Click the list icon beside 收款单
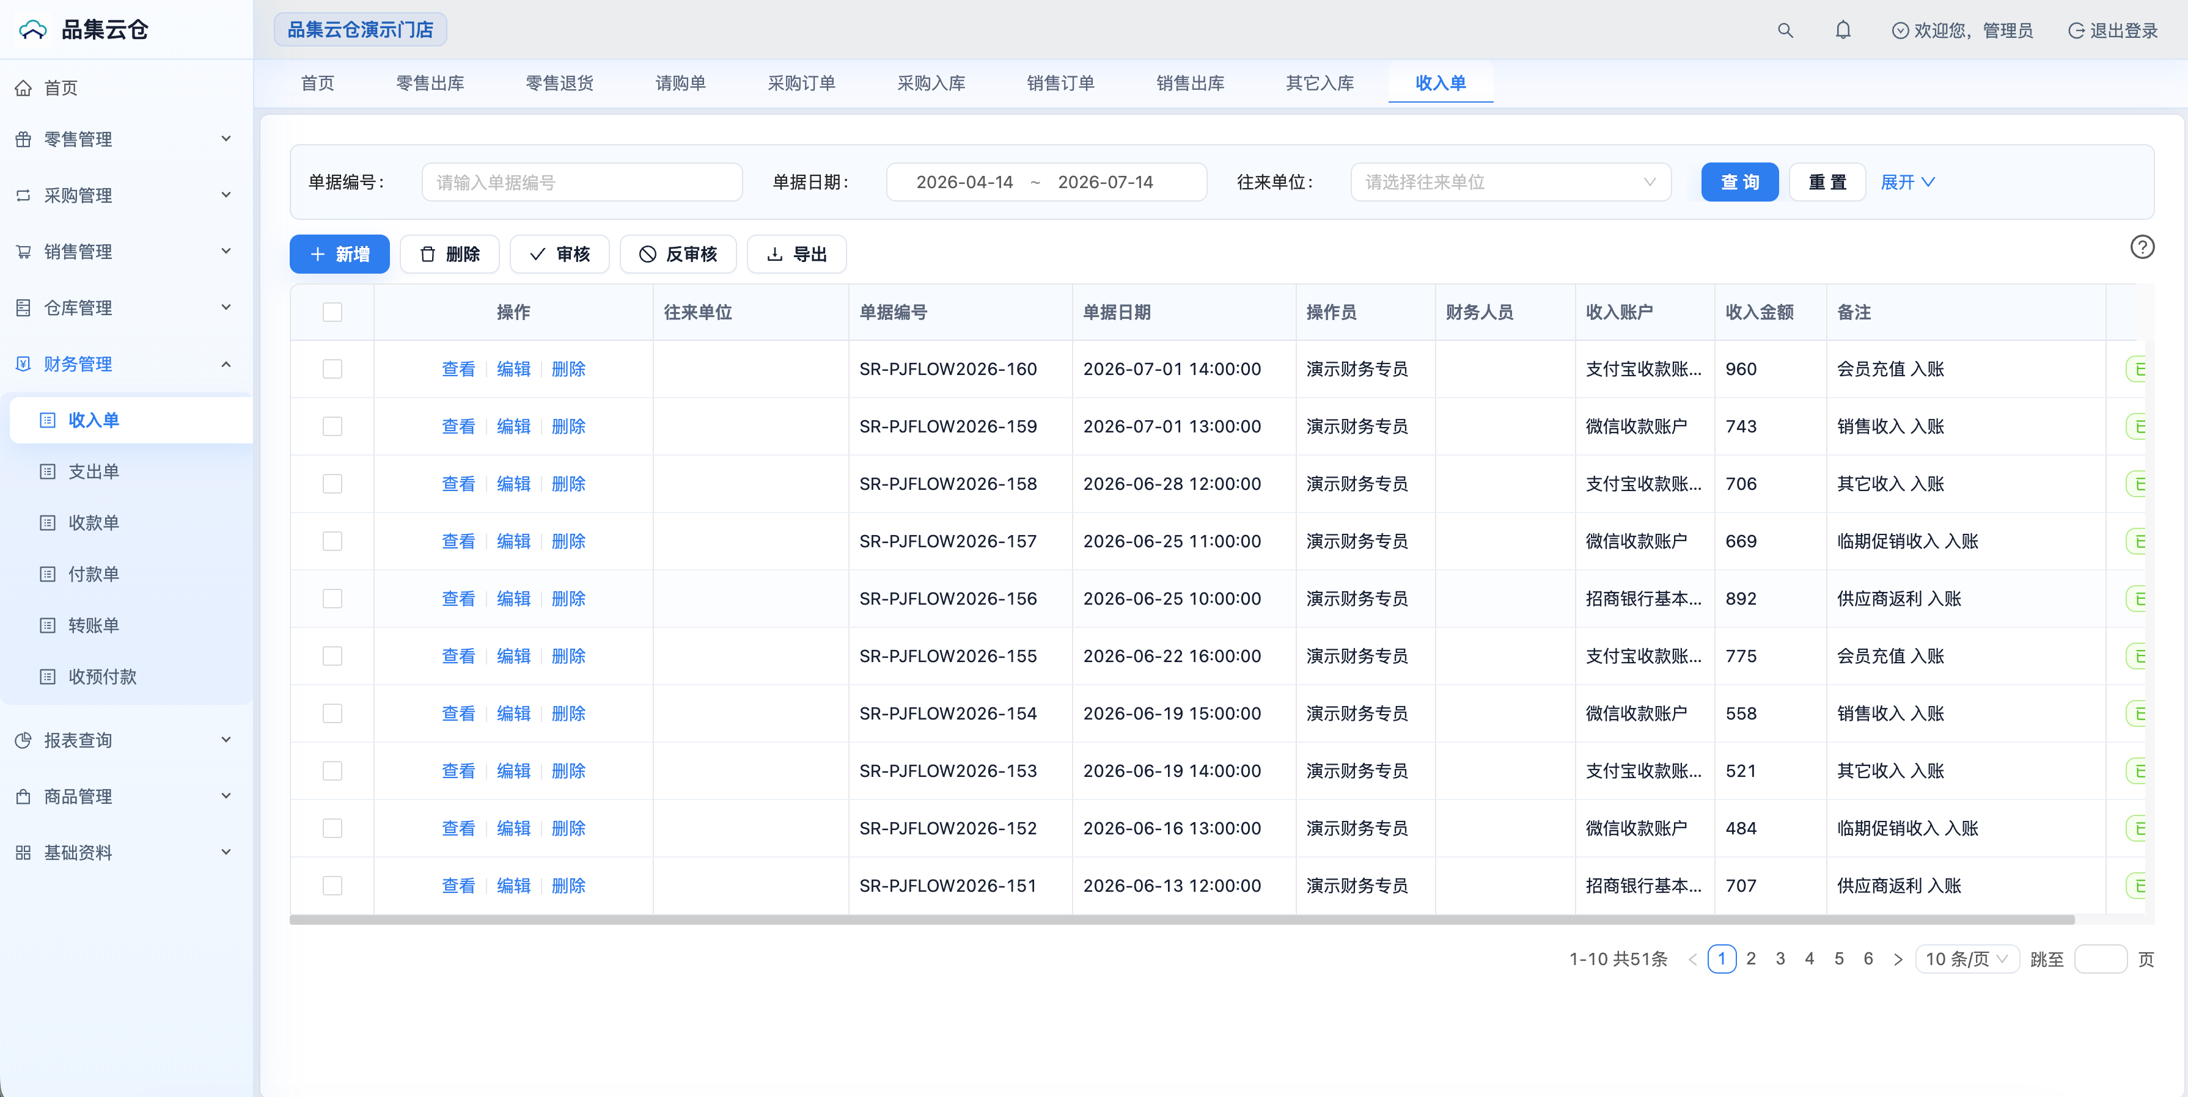The height and width of the screenshot is (1097, 2188). [48, 523]
